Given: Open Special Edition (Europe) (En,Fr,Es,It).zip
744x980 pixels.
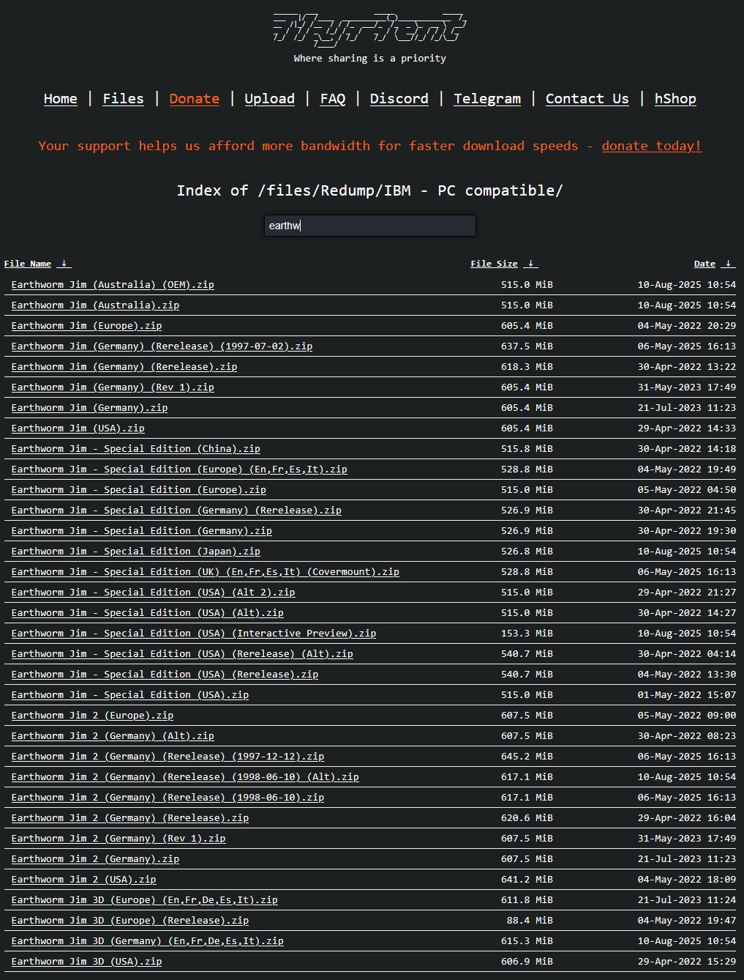Looking at the screenshot, I should pos(179,469).
